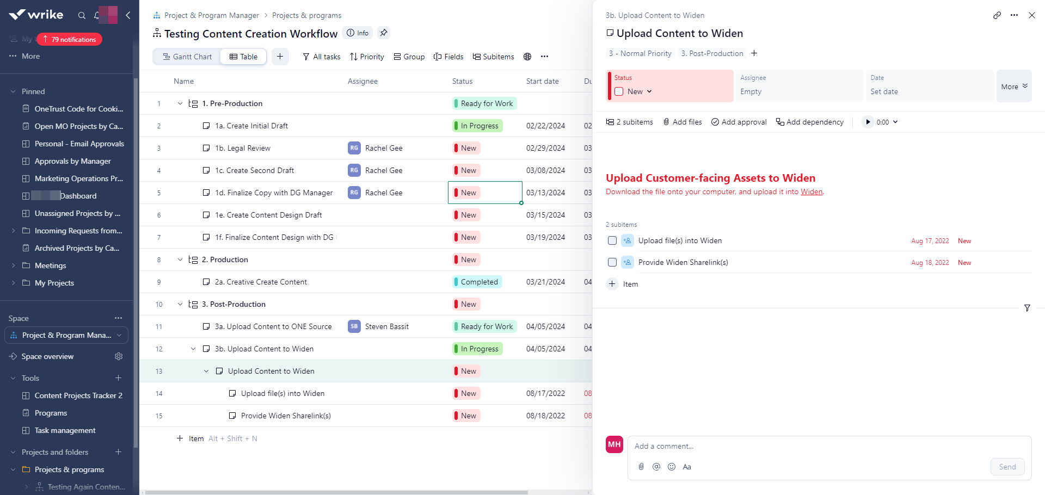Click the Add a comment field
The image size is (1045, 495).
pyautogui.click(x=829, y=446)
